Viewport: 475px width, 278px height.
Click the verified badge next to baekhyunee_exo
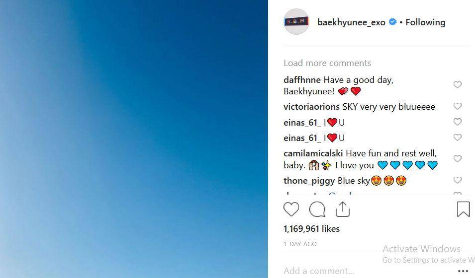pyautogui.click(x=392, y=22)
